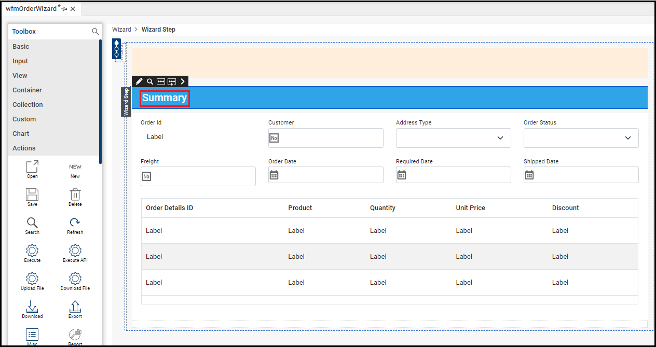This screenshot has height=347, width=656.
Task: Collapse the Actions toolbox category
Action: pos(54,148)
